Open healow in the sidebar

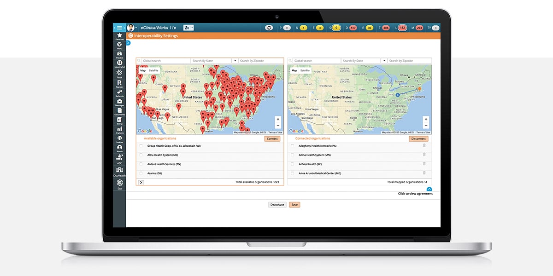click(x=119, y=139)
